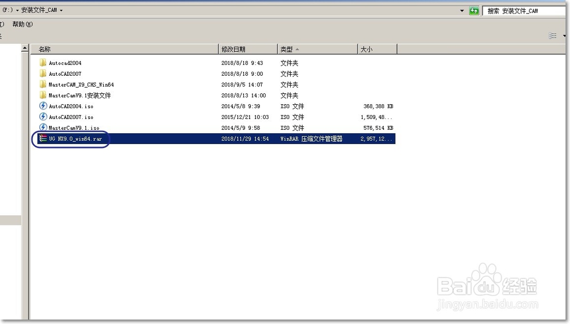570x324 pixels.
Task: Select the file name MasterCamV9.1.iso
Action: [x=74, y=128]
